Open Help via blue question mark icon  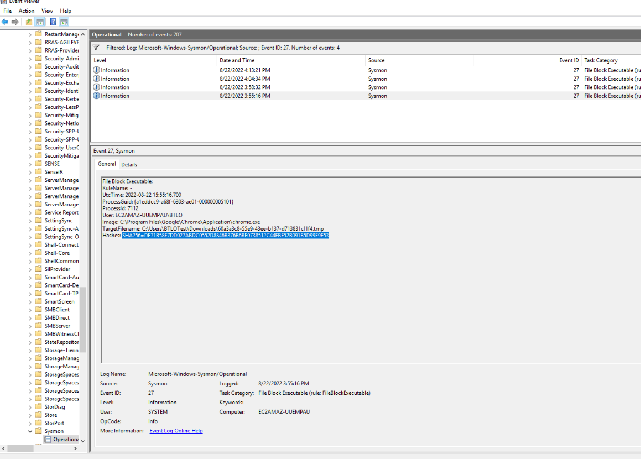point(53,22)
